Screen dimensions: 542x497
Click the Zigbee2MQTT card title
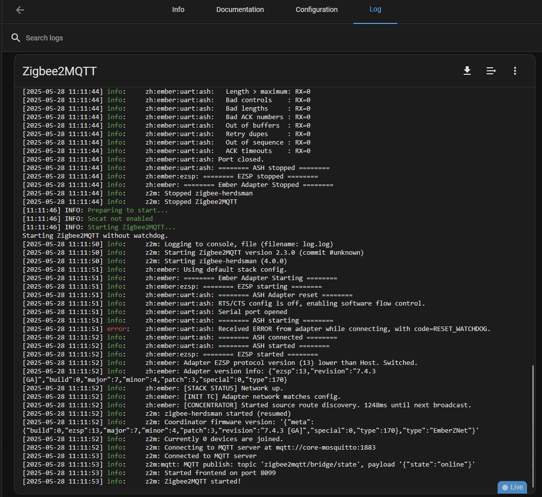pyautogui.click(x=59, y=71)
